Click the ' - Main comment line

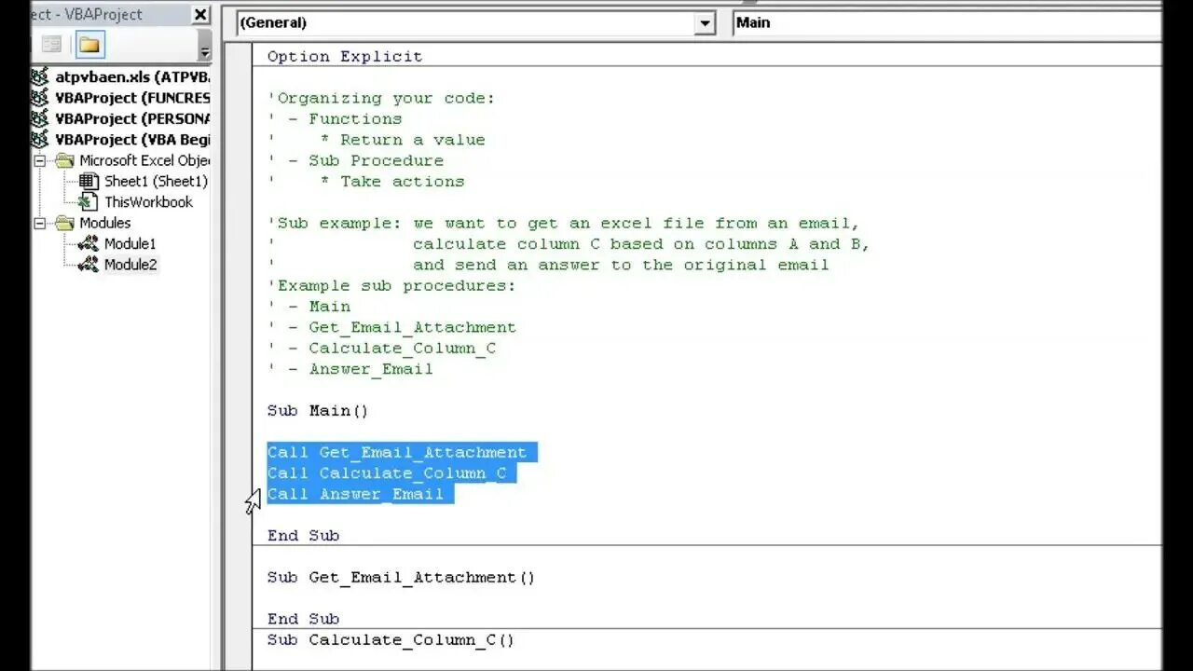tap(309, 306)
